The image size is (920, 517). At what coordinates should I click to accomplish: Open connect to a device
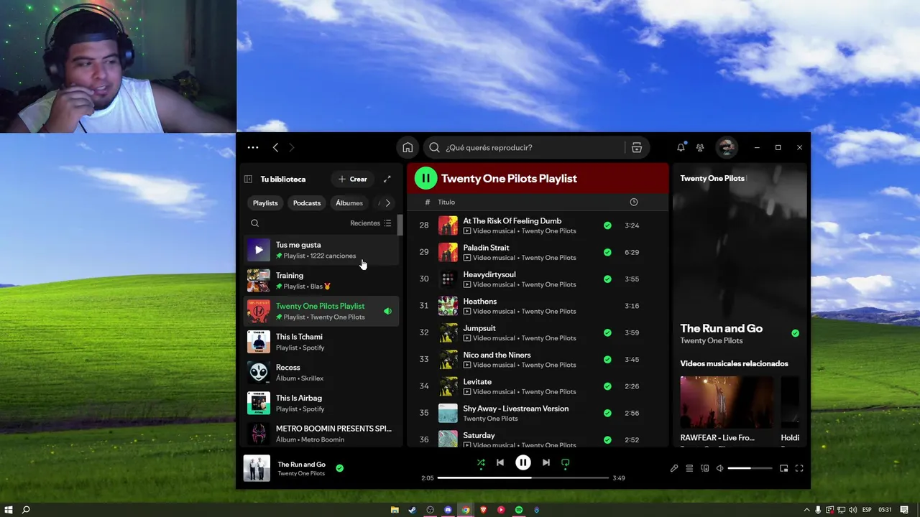click(x=705, y=468)
